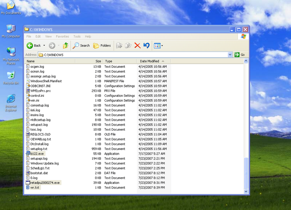This screenshot has height=210, width=291.
Task: Open the Views dropdown menu
Action: click(x=158, y=45)
